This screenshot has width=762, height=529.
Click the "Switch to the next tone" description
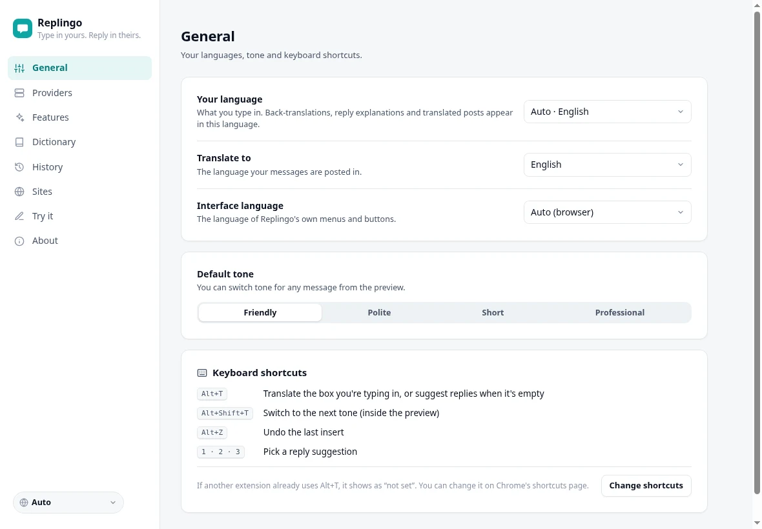click(x=351, y=413)
